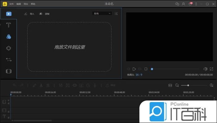Click the timeline playhead at 00:00:00.00
Screen dimensions: 217x123
coord(11,95)
